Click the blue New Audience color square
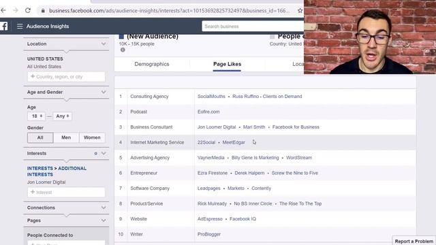Viewport: 436px width, 245px height. point(121,36)
